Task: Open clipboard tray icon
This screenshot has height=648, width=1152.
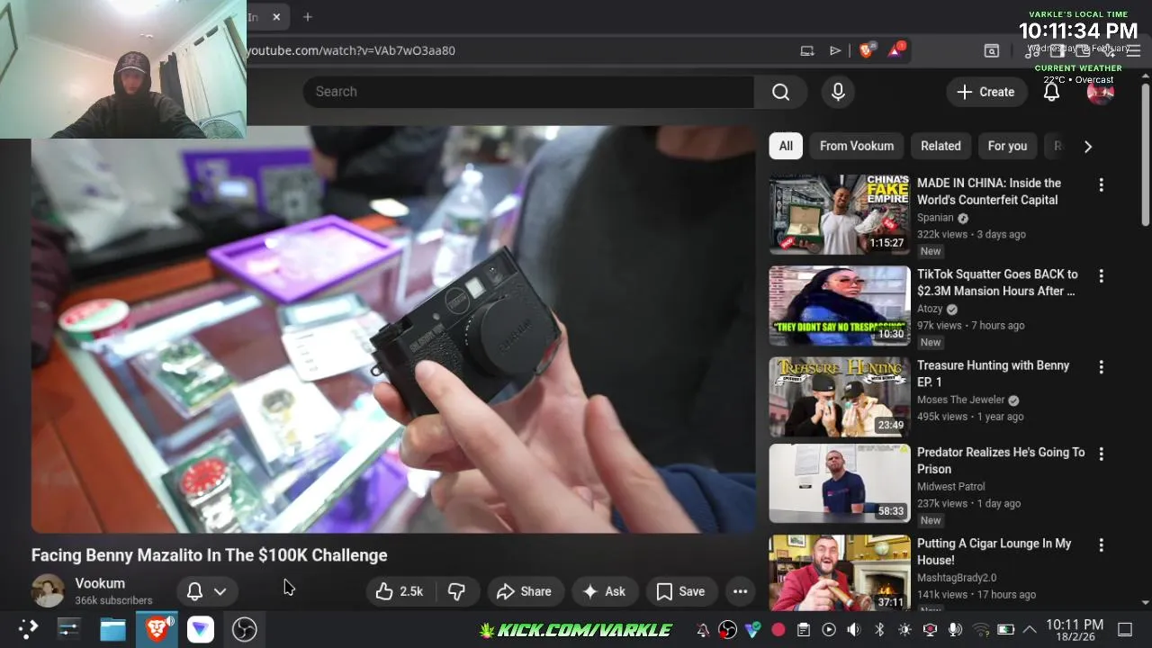Action: (x=804, y=629)
